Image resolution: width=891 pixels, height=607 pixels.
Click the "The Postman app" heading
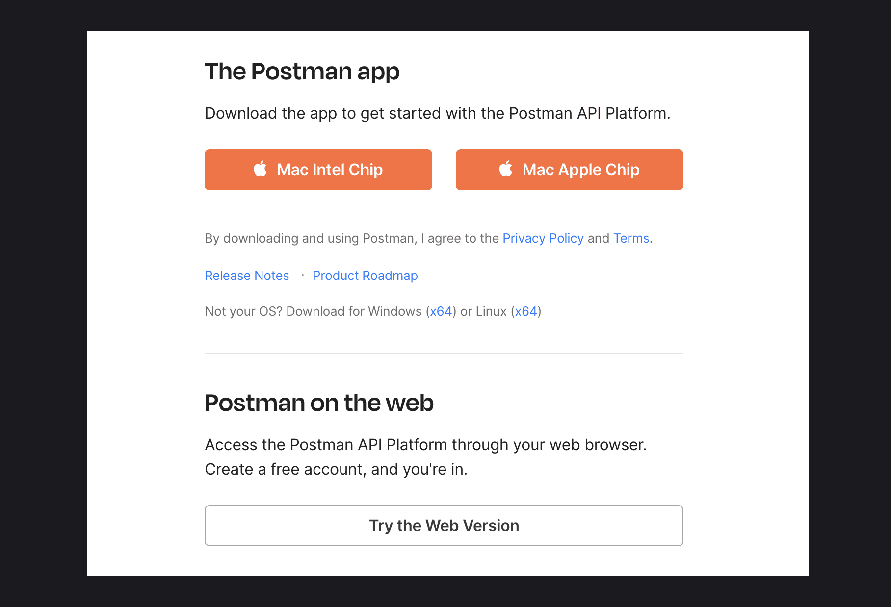click(302, 72)
